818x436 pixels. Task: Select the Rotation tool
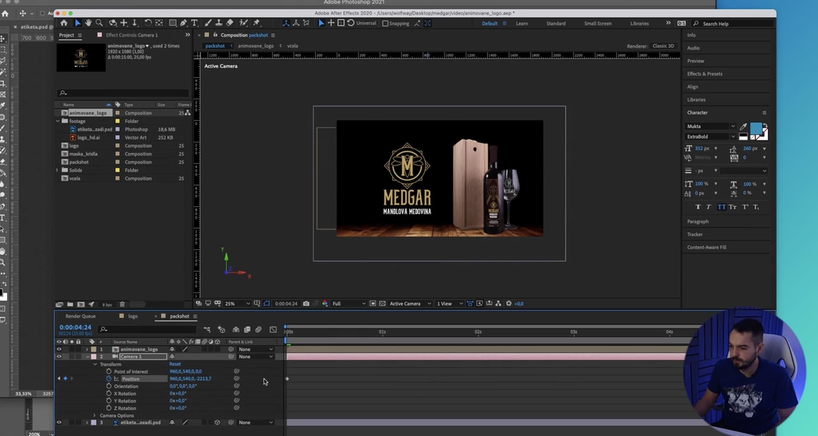coord(148,23)
